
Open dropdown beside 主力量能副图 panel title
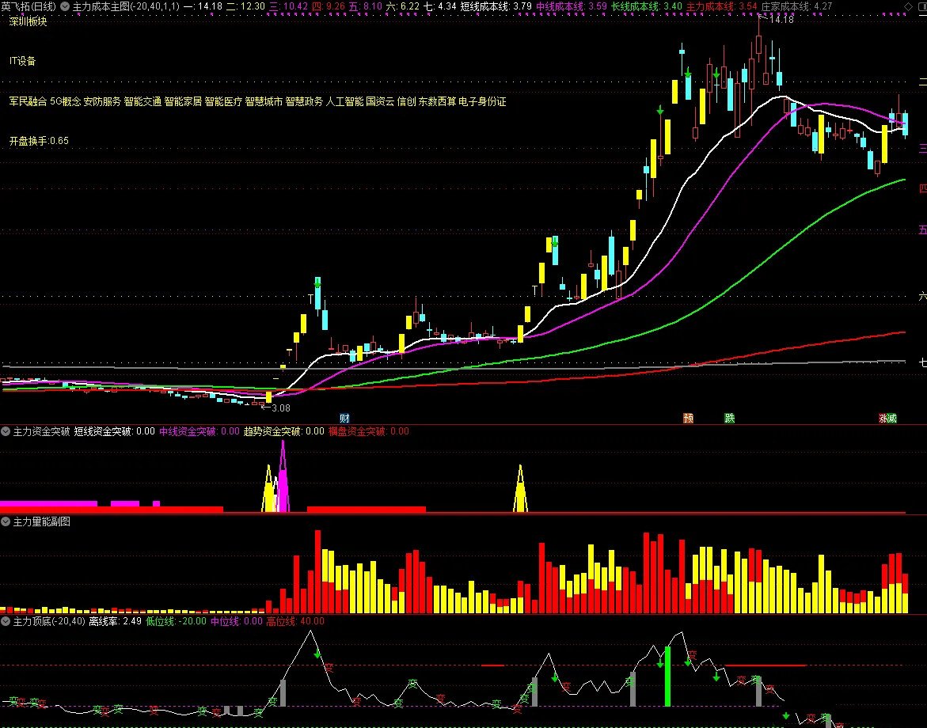(x=6, y=521)
